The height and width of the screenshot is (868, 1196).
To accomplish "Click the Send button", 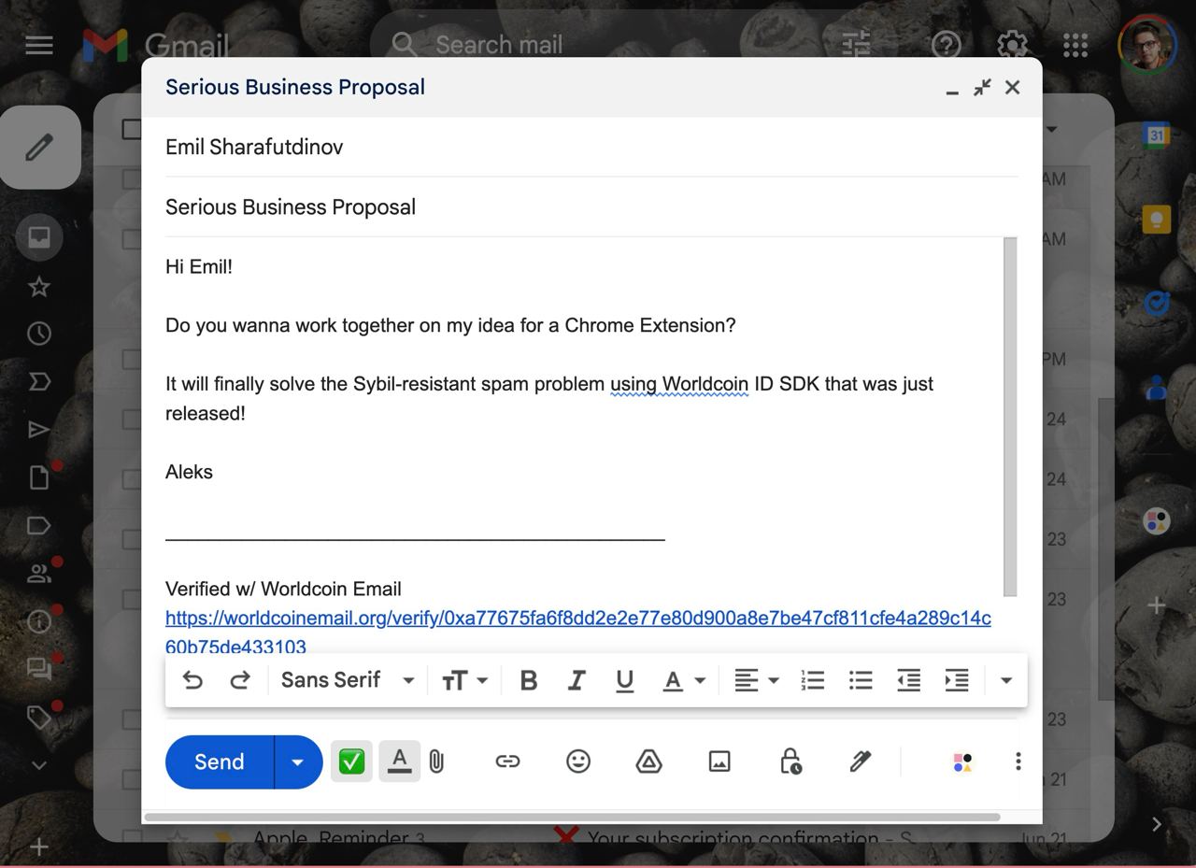I will 220,761.
